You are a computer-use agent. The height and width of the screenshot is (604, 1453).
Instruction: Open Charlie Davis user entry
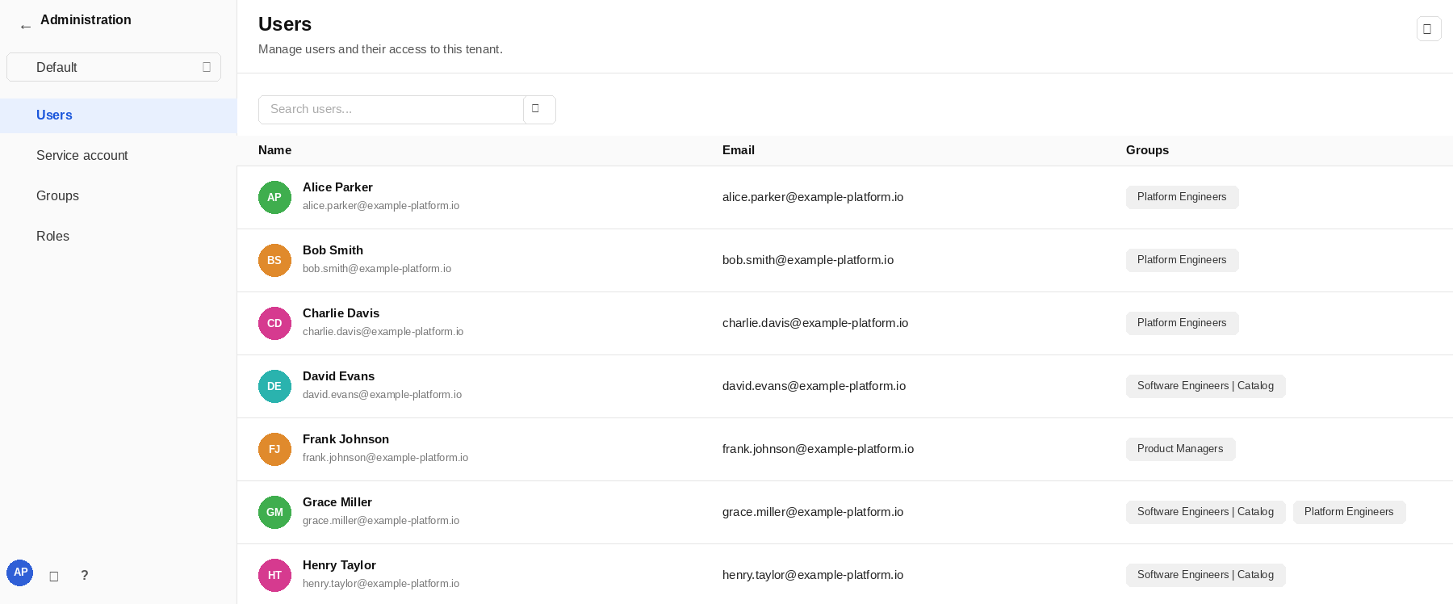pos(341,313)
